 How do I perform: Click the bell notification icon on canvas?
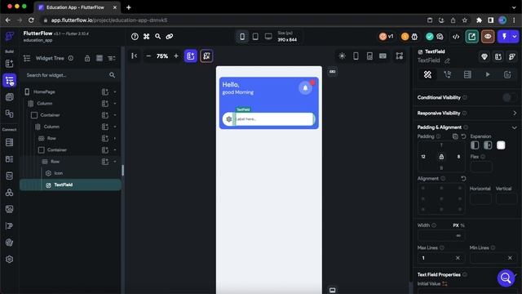pos(305,88)
